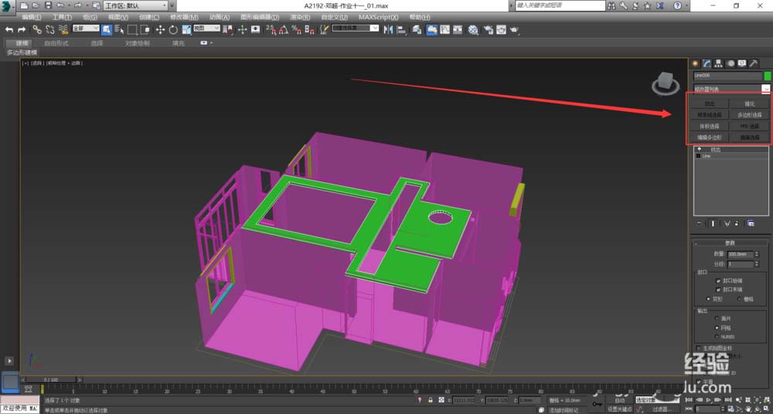Click the Mirror tool icon

(389, 29)
